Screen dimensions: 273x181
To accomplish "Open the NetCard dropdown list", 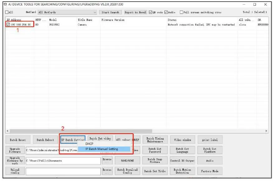I will tap(67, 12).
